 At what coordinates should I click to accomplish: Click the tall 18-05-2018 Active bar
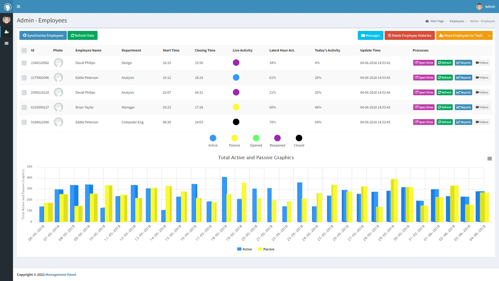click(x=224, y=199)
